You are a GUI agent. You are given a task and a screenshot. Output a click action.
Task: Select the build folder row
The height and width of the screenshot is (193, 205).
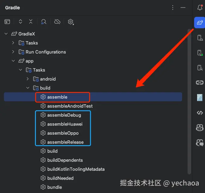(93, 88)
